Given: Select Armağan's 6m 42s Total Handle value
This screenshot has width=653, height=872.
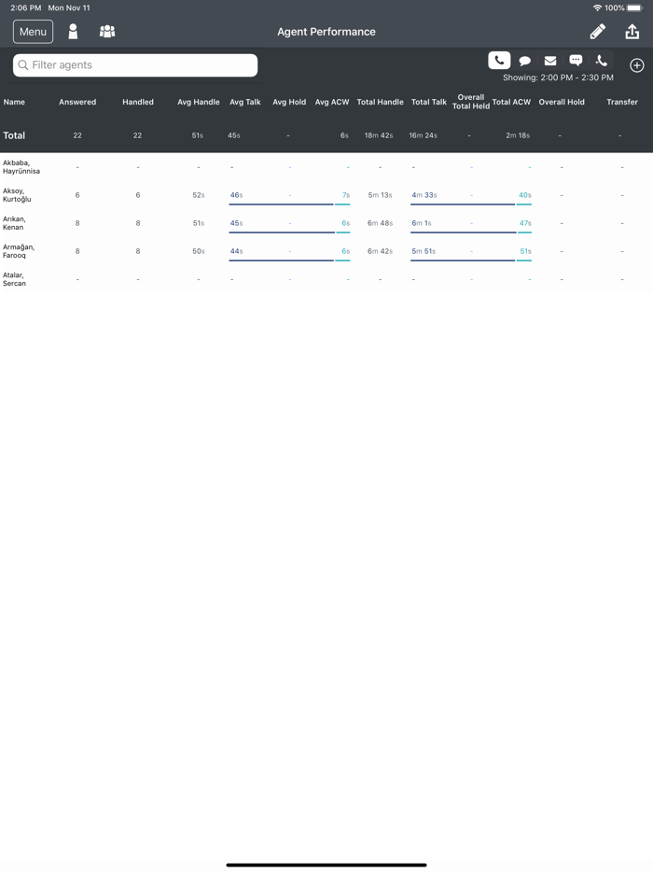Looking at the screenshot, I should (380, 251).
